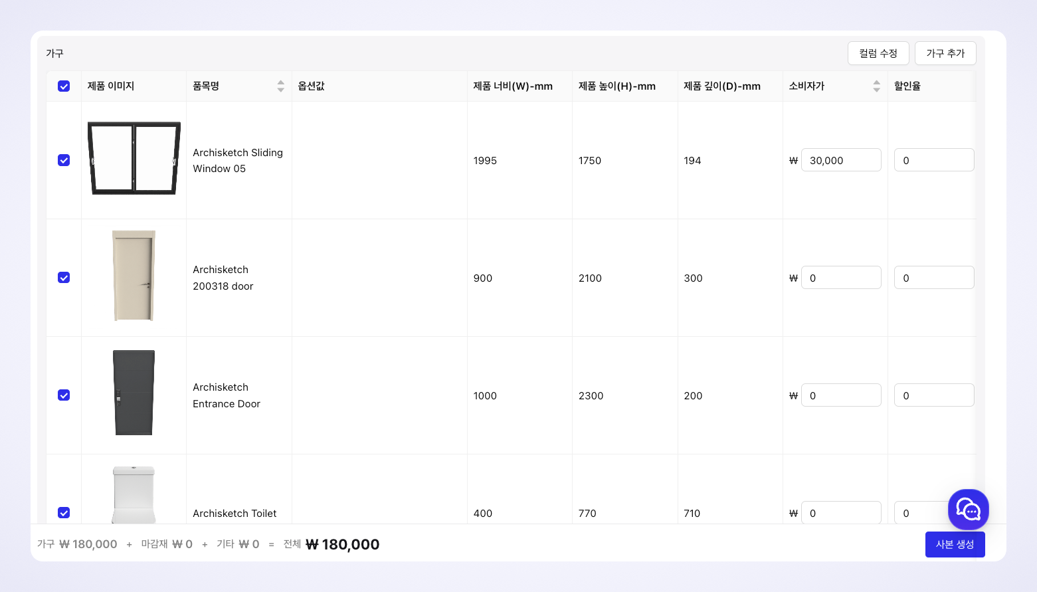Open the chat support bubble icon

(x=968, y=510)
